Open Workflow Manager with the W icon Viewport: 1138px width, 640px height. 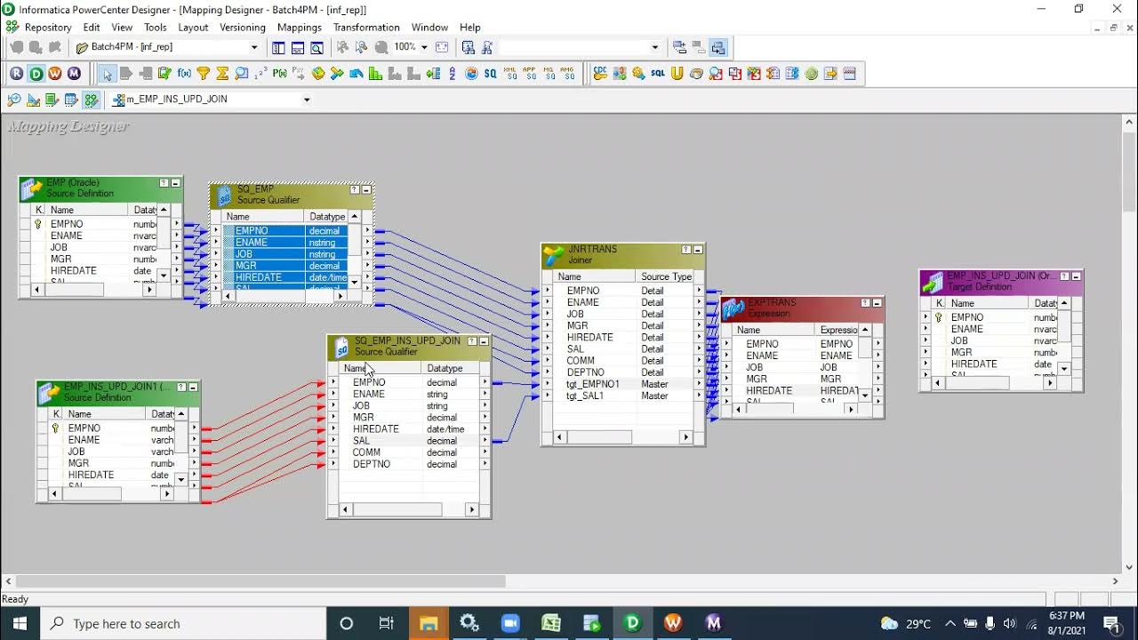coord(54,74)
